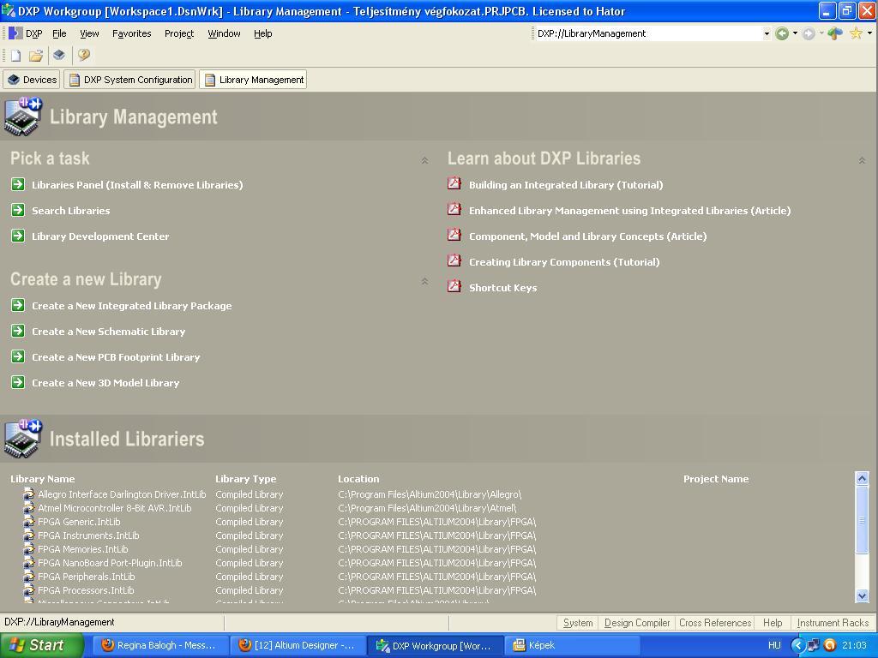This screenshot has width=878, height=658.
Task: Open the Design Compiler panel button
Action: [x=637, y=623]
